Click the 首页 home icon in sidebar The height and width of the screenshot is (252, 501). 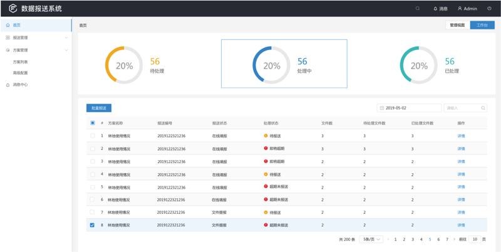8,25
